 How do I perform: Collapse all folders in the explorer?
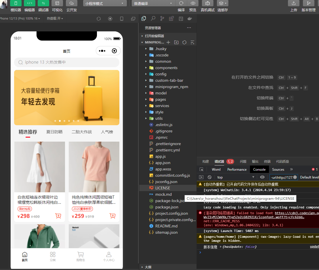click(x=192, y=42)
